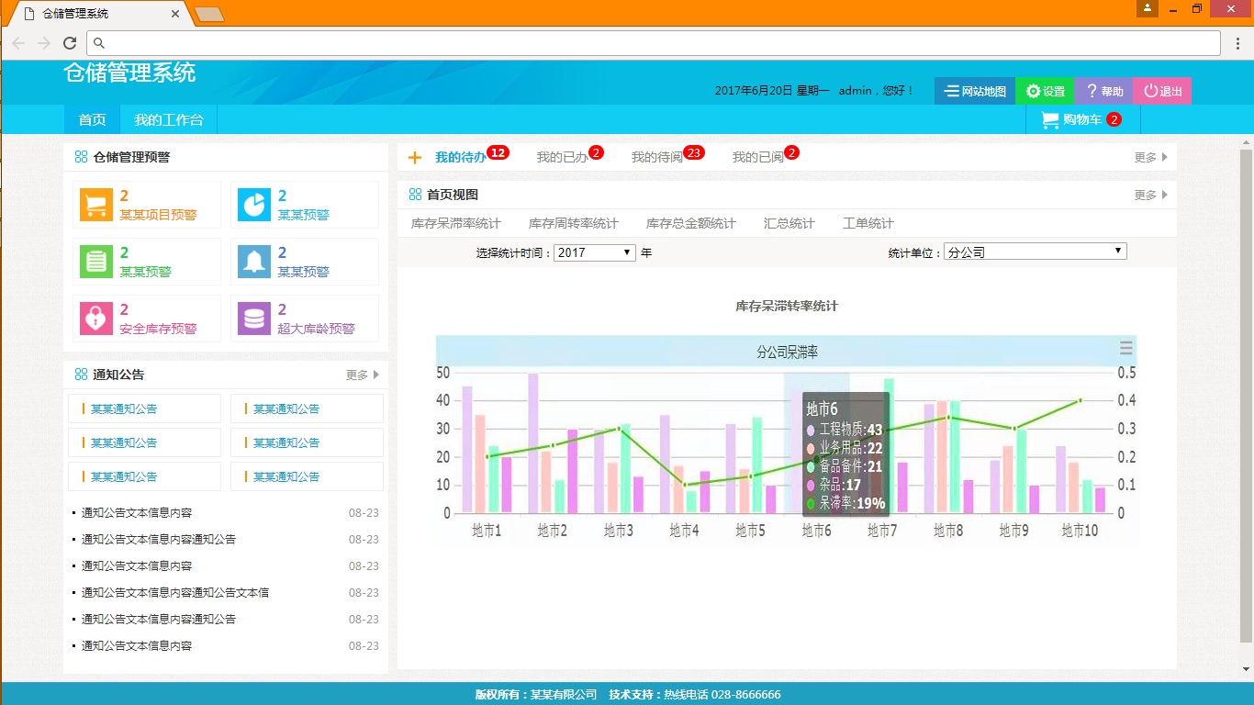
Task: Open the 购物车 shopping cart button
Action: pos(1081,119)
